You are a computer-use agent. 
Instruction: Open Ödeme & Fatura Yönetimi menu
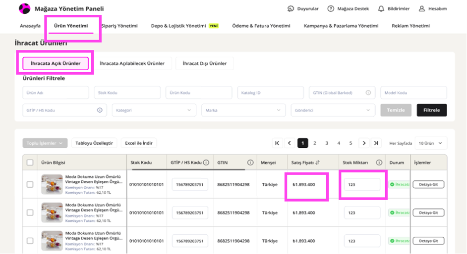[x=261, y=26]
